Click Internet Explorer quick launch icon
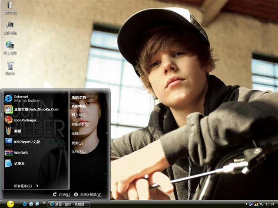This screenshot has width=278, height=208. (x=25, y=204)
